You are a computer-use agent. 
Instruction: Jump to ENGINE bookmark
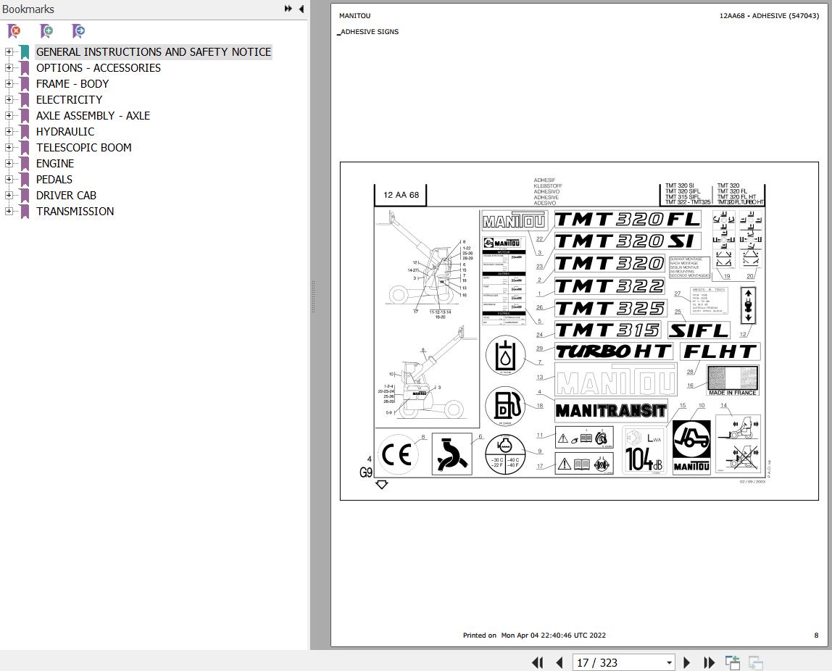pos(54,163)
